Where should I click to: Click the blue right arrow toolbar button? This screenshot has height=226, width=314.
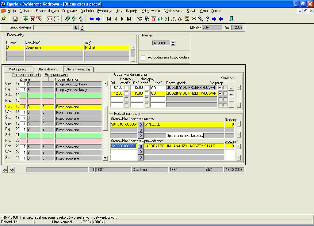click(x=98, y=19)
